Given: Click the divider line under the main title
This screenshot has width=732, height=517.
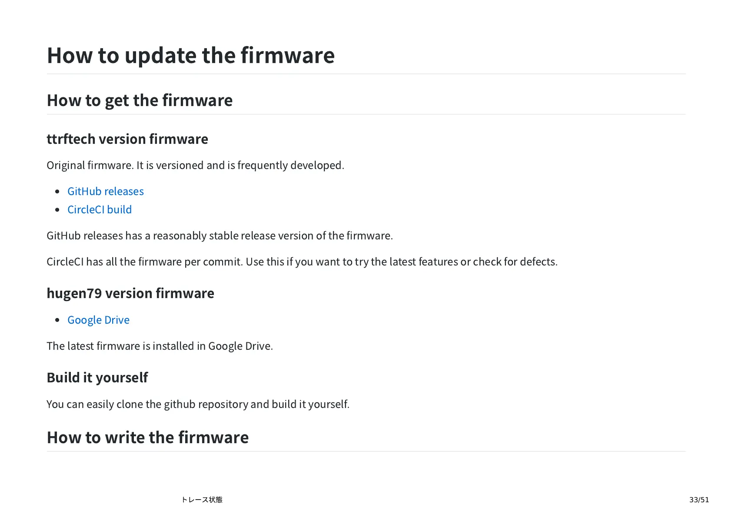Looking at the screenshot, I should pos(366,74).
